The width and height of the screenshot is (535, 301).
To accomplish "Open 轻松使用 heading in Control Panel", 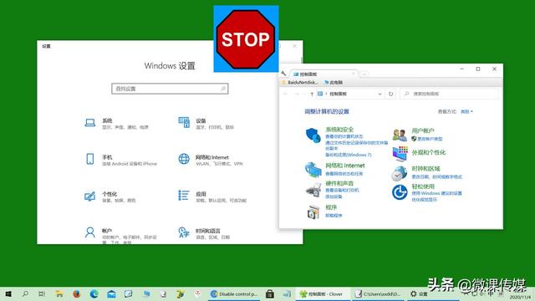I will click(x=423, y=186).
